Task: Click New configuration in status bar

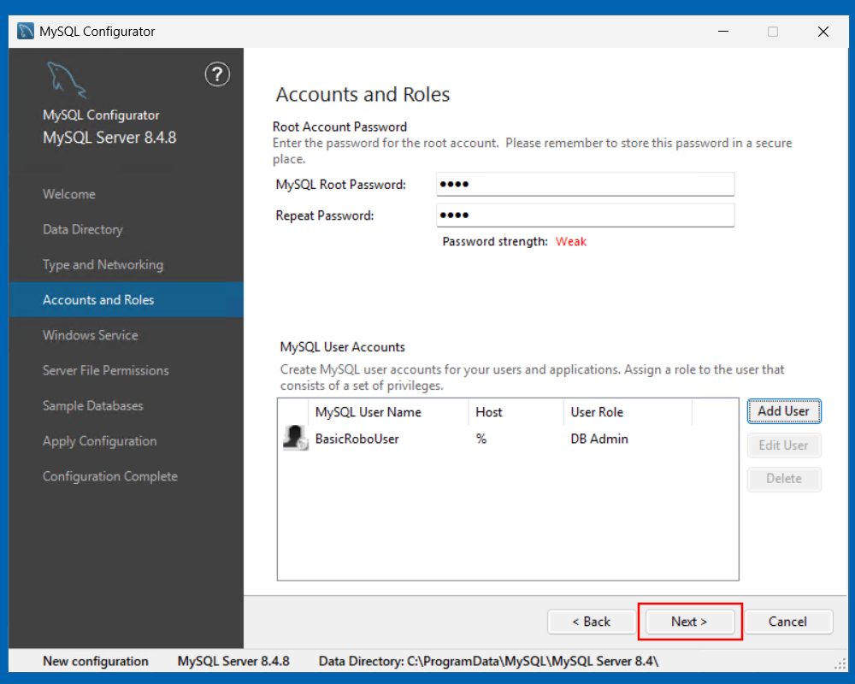Action: [x=96, y=661]
